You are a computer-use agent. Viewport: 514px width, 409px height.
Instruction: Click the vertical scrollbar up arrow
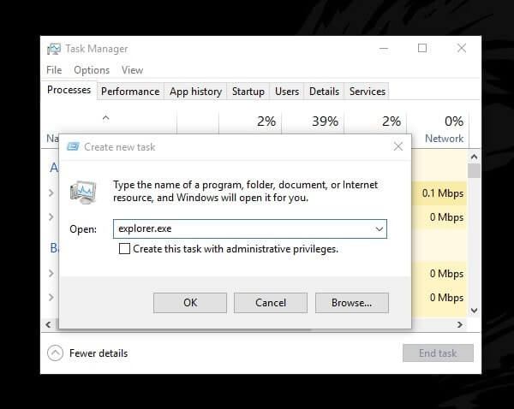[x=474, y=157]
